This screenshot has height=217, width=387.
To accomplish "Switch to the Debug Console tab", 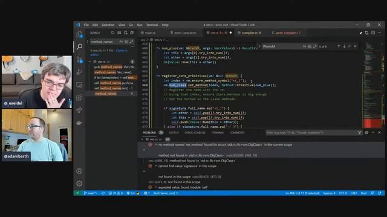I will click(x=195, y=133).
